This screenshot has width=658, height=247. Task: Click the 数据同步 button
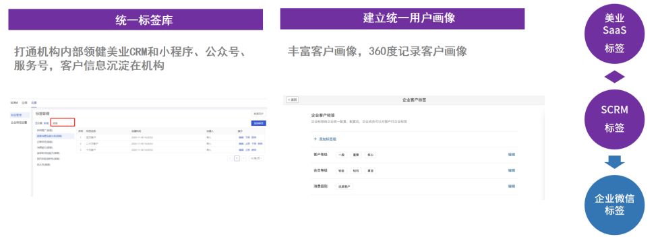pos(258,114)
